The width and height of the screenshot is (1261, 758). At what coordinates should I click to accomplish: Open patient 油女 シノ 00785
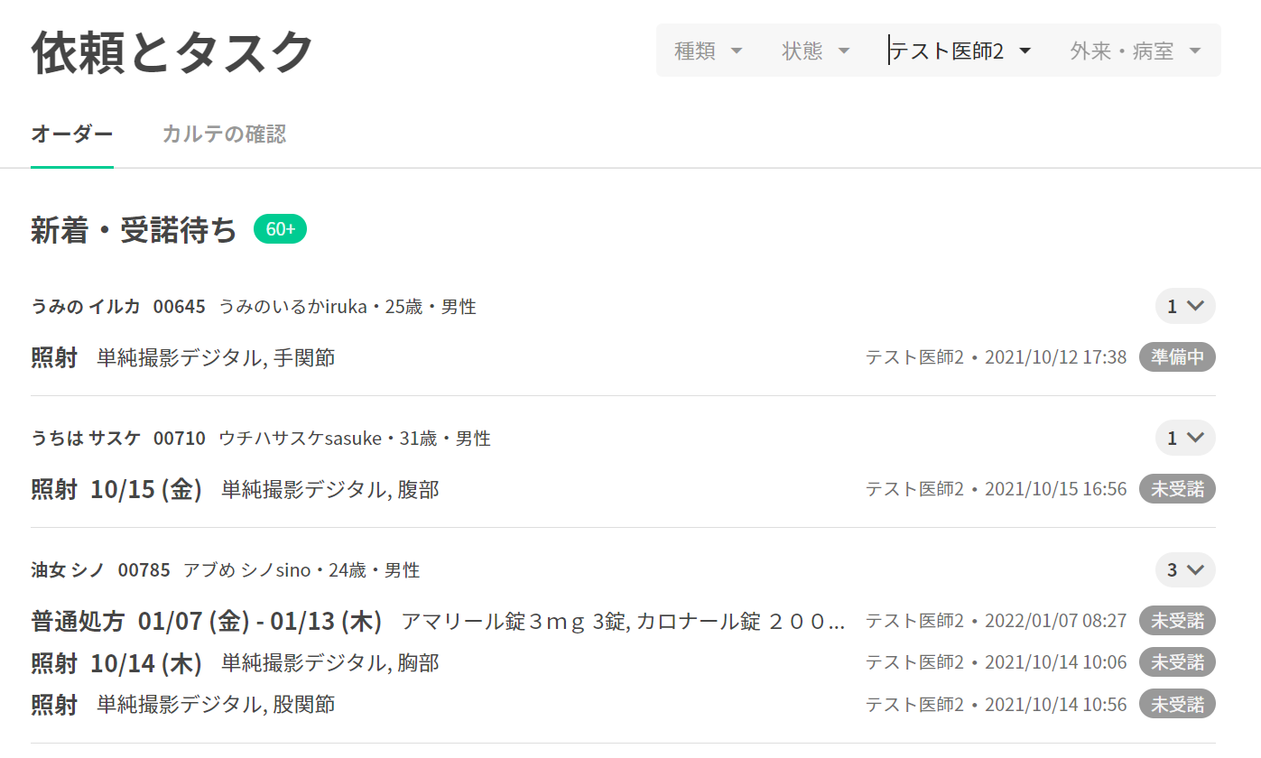[100, 570]
